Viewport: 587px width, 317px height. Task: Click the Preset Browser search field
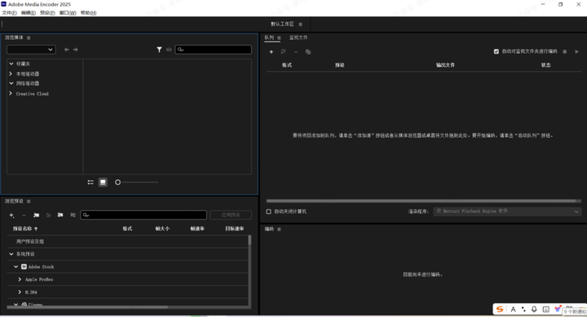coord(143,215)
